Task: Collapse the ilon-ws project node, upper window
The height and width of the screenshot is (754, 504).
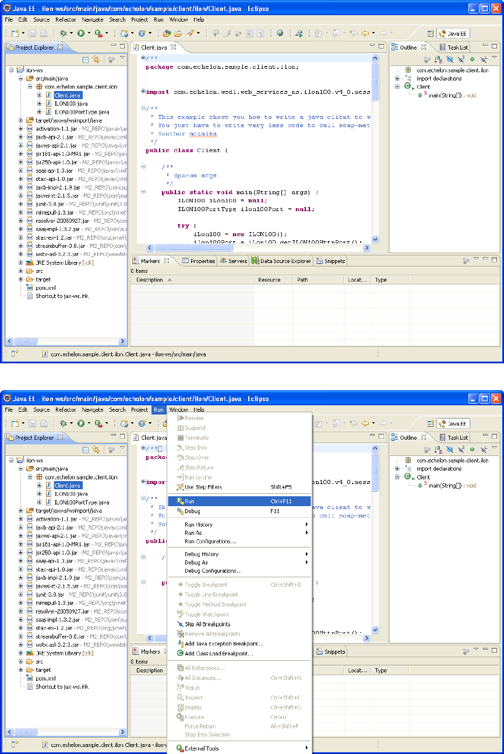Action: [12, 70]
